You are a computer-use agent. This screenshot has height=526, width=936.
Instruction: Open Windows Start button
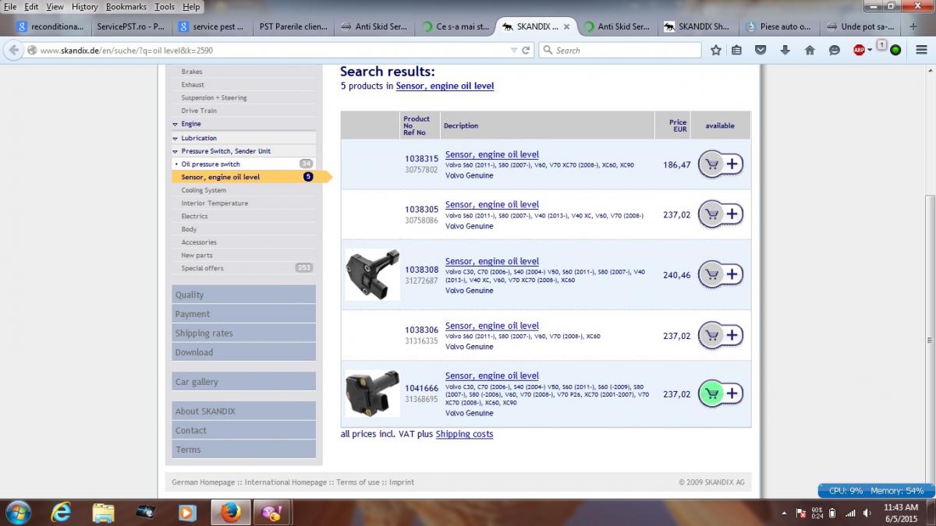pos(17,512)
